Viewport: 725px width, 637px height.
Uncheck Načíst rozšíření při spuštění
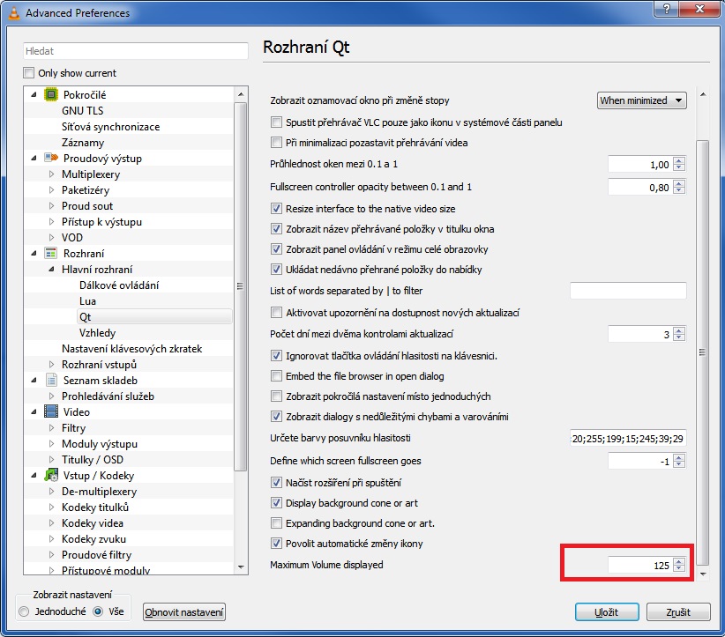(276, 483)
